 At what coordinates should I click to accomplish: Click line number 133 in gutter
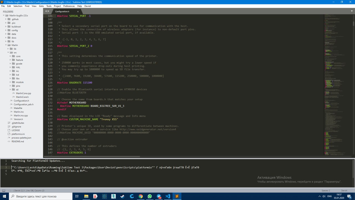(x=50, y=106)
